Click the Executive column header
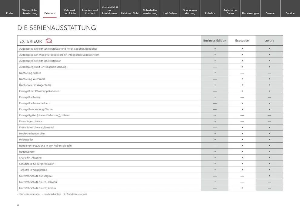 point(242,41)
